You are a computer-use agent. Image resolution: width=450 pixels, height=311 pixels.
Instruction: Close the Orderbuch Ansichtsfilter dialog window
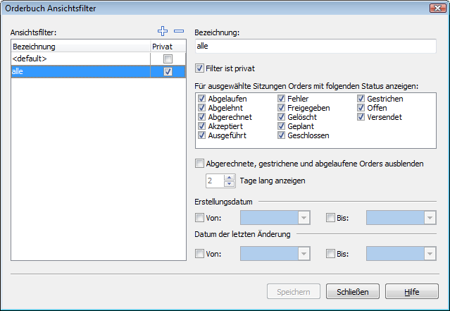(x=435, y=8)
